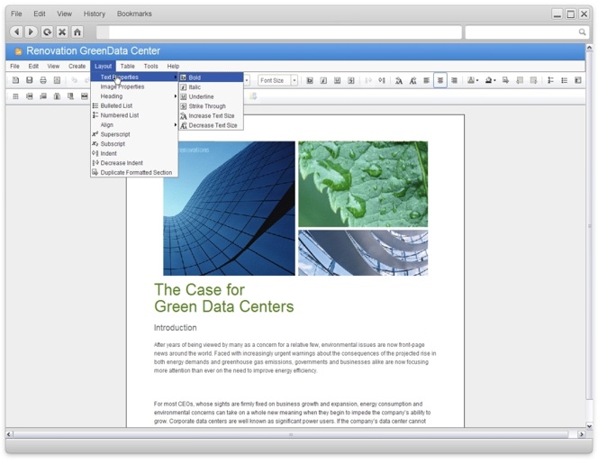Open the editor's Table menu
Viewport: 598px width, 464px height.
pyautogui.click(x=127, y=66)
